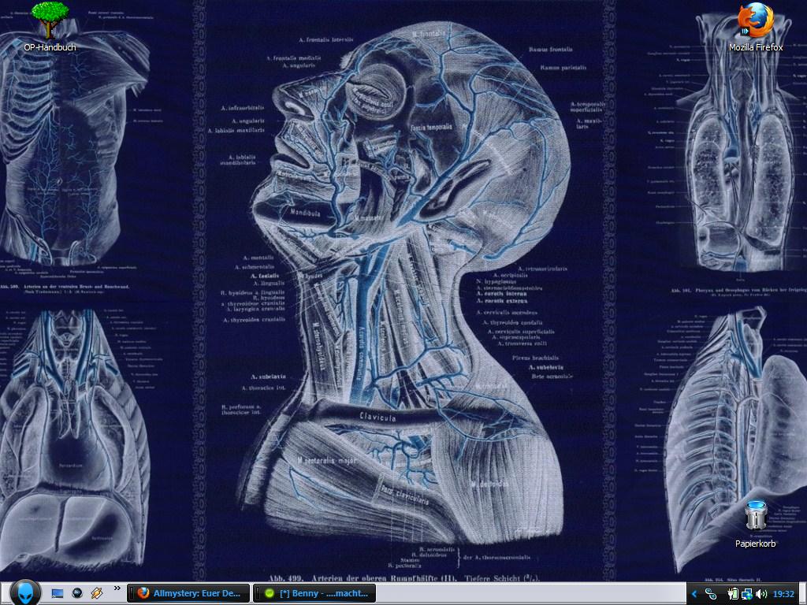Expand the quick launch overflow chevron

[x=117, y=588]
